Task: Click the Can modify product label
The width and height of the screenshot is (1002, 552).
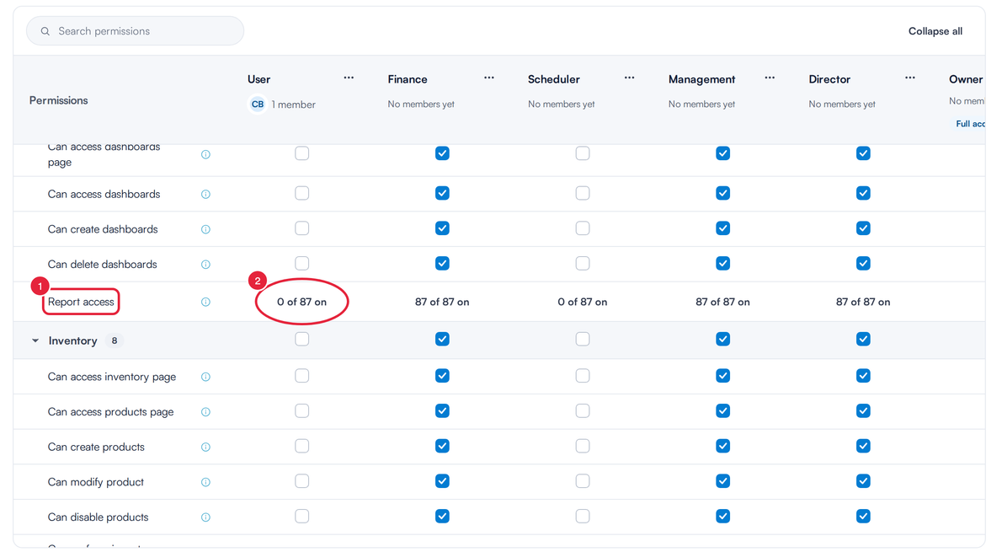Action: pos(96,482)
